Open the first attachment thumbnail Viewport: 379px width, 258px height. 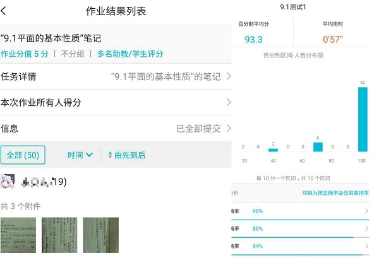pos(19,235)
